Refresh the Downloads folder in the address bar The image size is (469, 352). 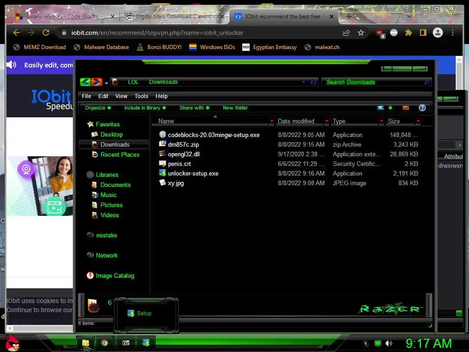point(313,82)
